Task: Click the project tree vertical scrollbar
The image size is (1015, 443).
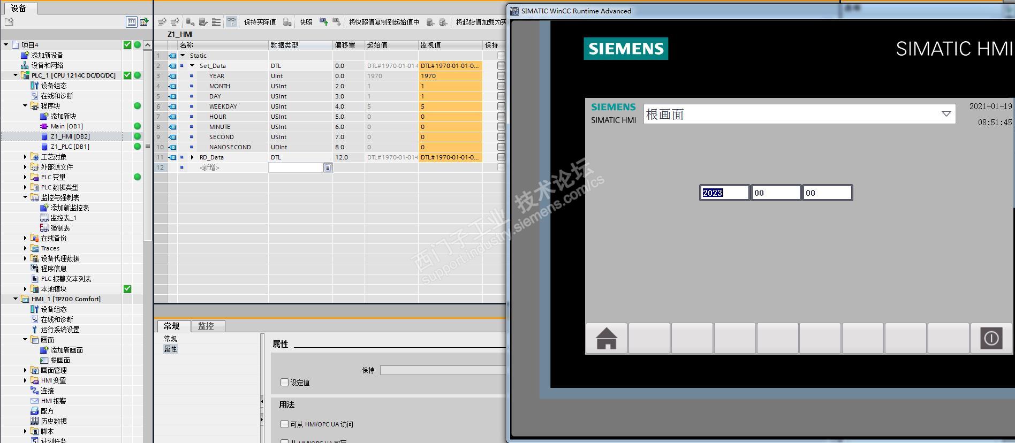Action: 148,144
